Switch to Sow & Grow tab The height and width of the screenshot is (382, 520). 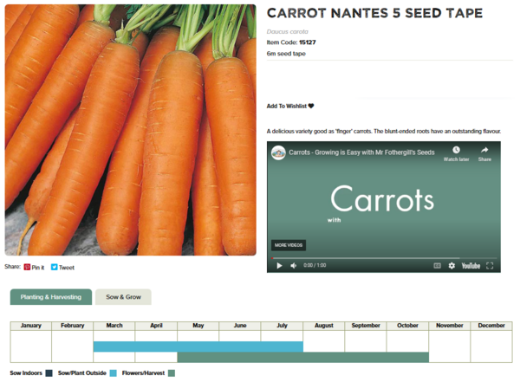pyautogui.click(x=123, y=297)
